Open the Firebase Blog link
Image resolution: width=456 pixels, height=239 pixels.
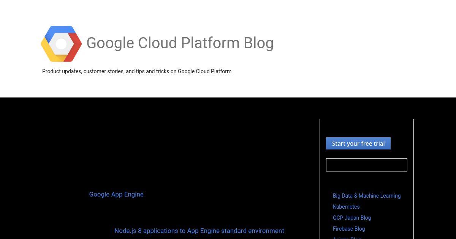pos(349,229)
